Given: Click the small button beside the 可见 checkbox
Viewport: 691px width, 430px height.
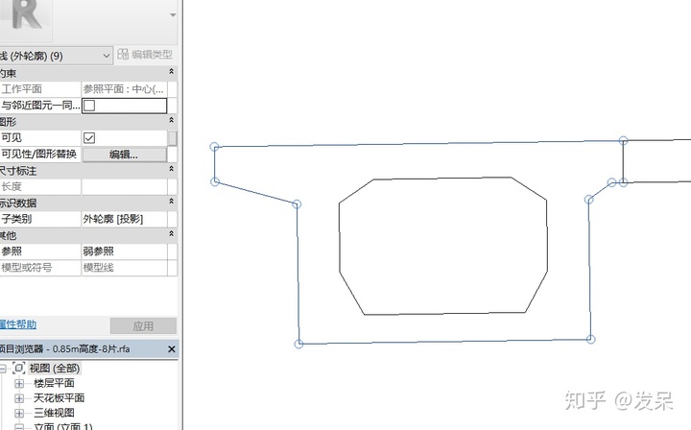Looking at the screenshot, I should tap(173, 138).
